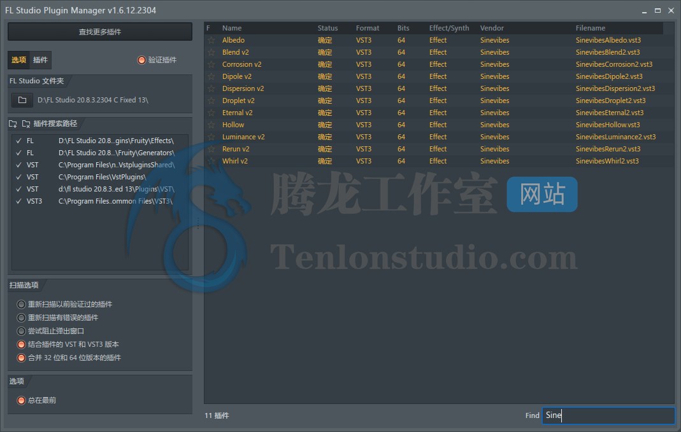Viewport: 681px width, 432px height.
Task: Disable 结合插件的 VST 和 VST3 版本
Action: [x=22, y=344]
